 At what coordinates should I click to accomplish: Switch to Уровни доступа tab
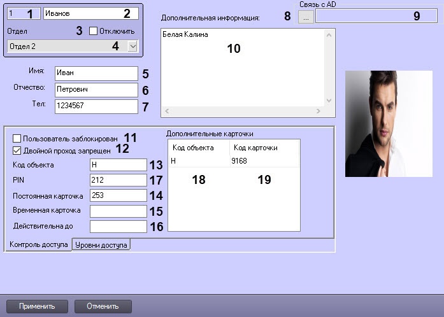[x=101, y=244]
